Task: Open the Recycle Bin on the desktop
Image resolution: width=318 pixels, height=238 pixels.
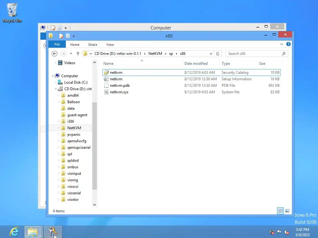Action: [12, 12]
